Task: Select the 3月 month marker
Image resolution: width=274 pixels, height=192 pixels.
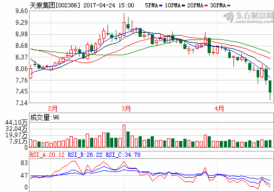Action: 126,108
